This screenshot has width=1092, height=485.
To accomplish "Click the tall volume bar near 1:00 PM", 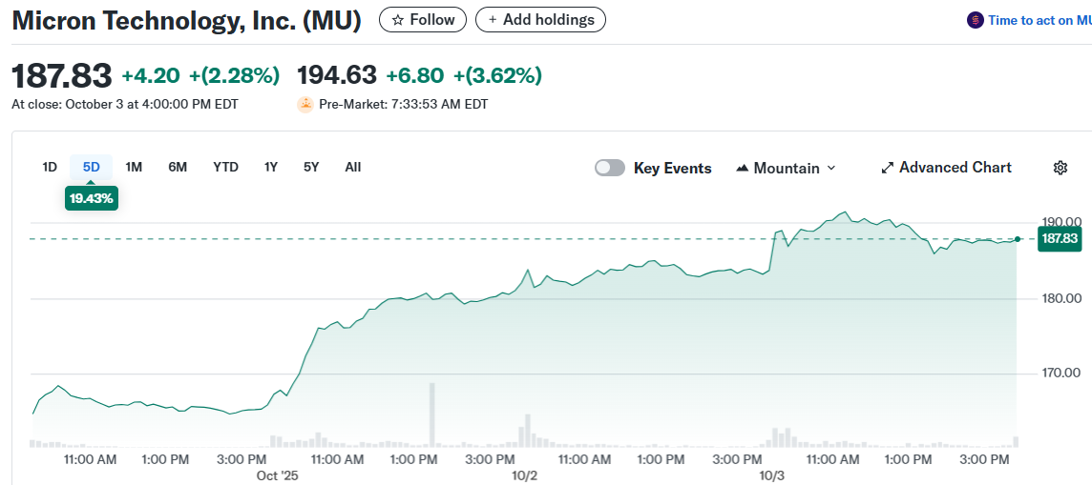I will tap(431, 414).
